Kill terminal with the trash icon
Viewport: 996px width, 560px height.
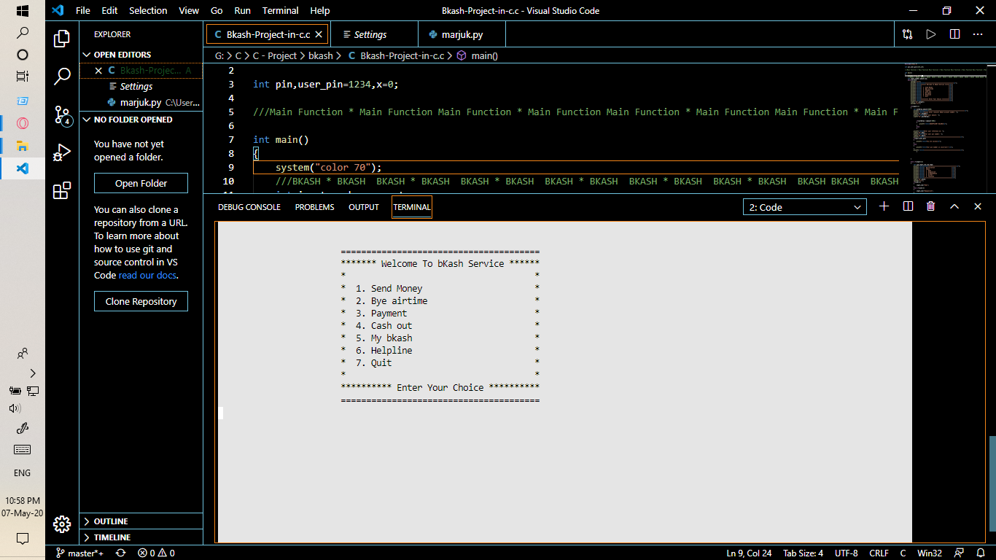[931, 206]
